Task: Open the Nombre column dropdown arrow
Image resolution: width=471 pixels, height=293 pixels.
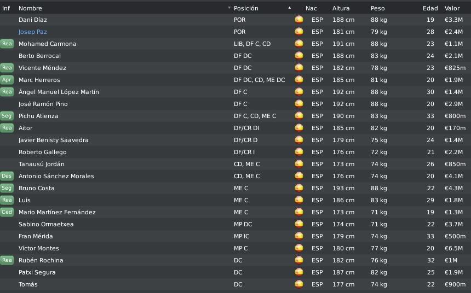Action: pyautogui.click(x=229, y=8)
